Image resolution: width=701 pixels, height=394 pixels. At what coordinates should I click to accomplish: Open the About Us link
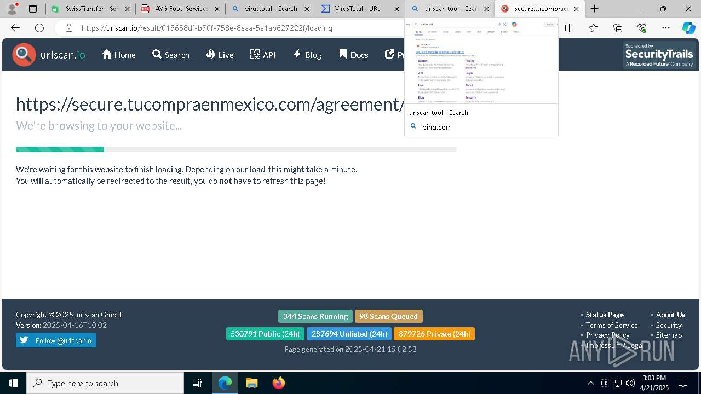670,315
